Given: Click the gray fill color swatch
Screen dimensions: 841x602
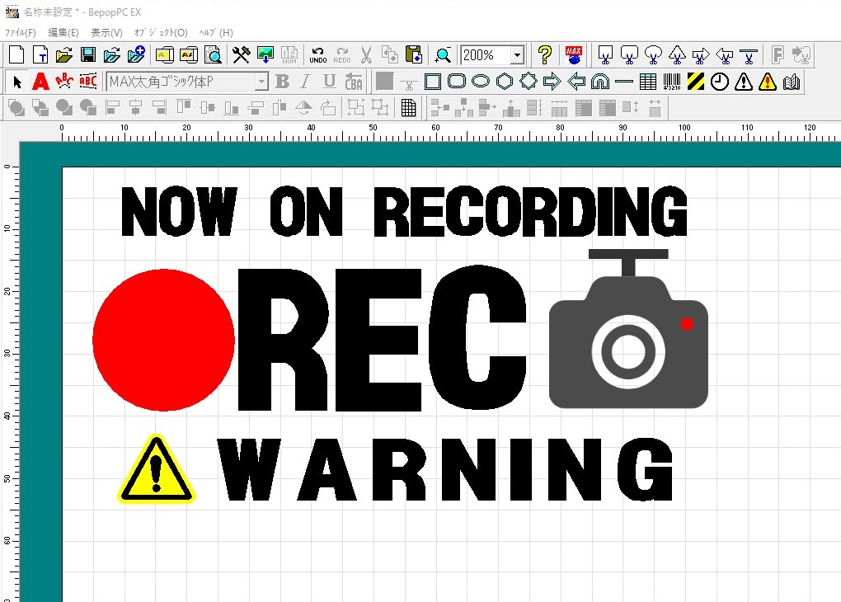Looking at the screenshot, I should pos(384,81).
